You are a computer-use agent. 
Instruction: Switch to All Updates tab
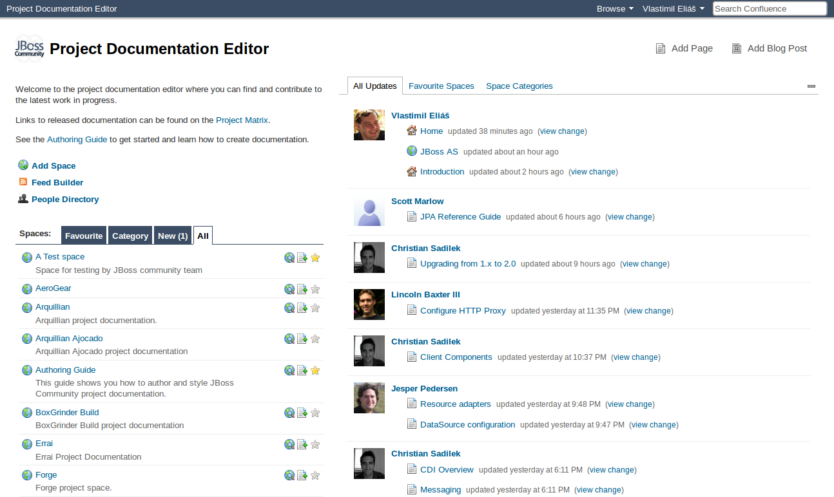coord(375,86)
